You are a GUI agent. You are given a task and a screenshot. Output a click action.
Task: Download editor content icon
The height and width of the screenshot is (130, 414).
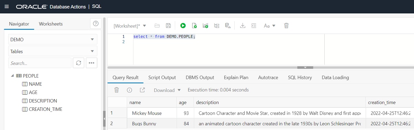[x=243, y=25]
